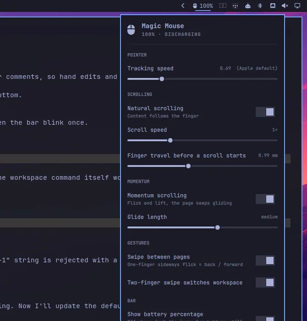Image resolution: width=307 pixels, height=321 pixels.
Task: Click the Scroll speed slider handle
Action: (170, 140)
